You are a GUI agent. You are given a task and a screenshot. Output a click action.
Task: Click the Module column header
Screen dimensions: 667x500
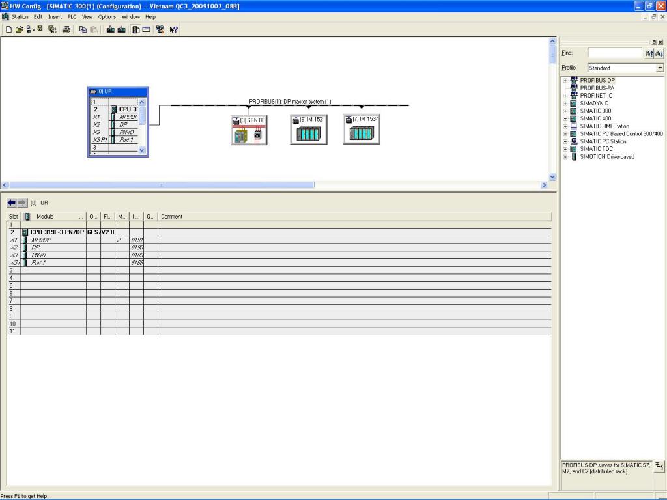click(x=53, y=216)
